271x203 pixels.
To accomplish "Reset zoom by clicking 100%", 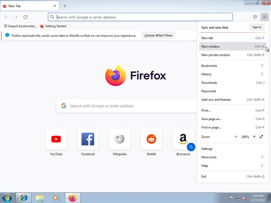I will point(245,137).
